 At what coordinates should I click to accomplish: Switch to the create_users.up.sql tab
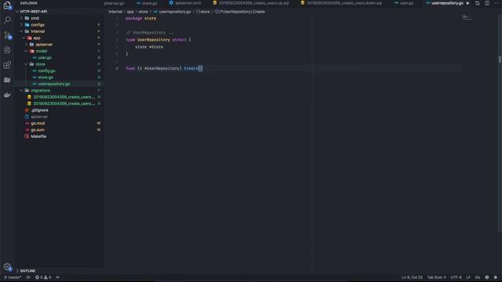[252, 3]
